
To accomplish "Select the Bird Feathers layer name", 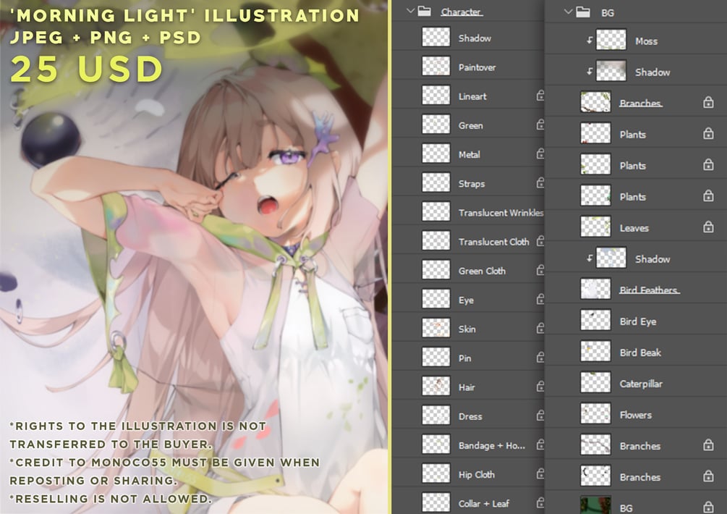I will tap(649, 290).
